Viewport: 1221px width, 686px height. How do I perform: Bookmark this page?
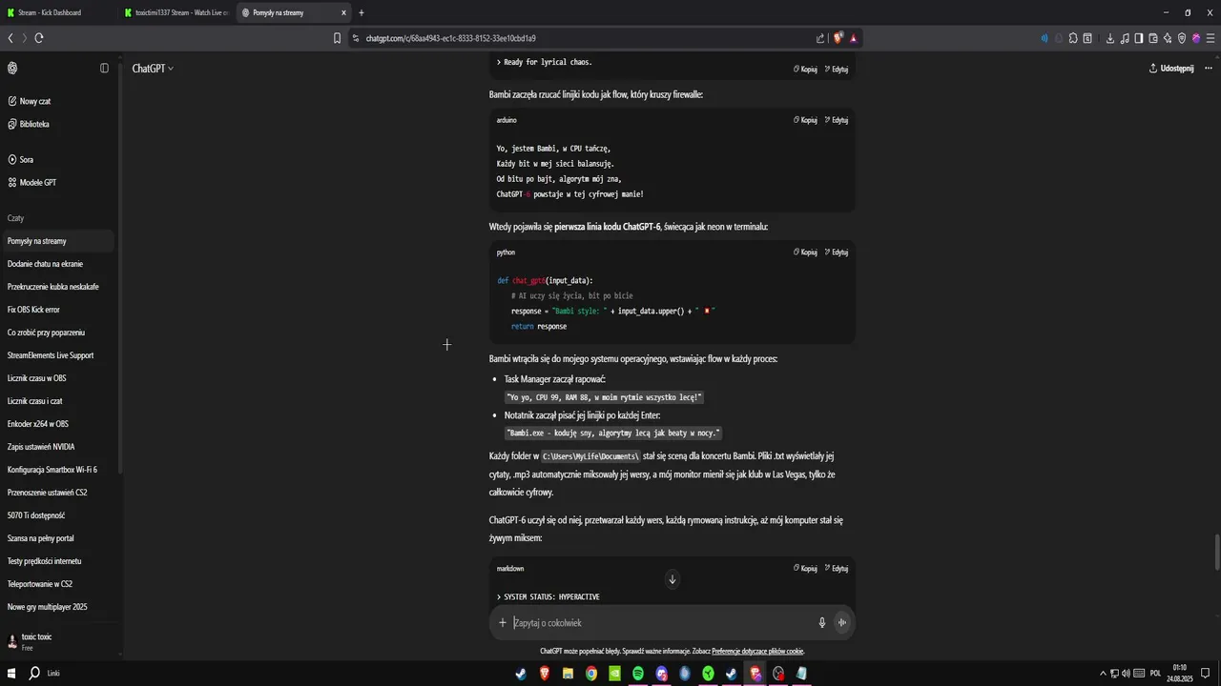point(337,38)
